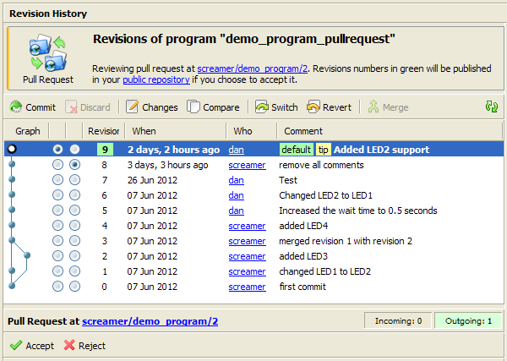Accept the pull request
The height and width of the screenshot is (361, 507).
tap(32, 346)
